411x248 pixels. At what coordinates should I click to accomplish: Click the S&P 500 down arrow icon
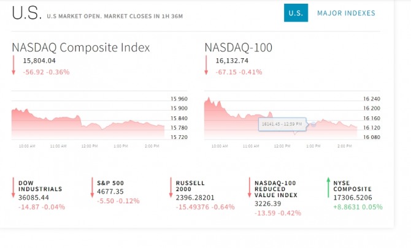pos(91,187)
